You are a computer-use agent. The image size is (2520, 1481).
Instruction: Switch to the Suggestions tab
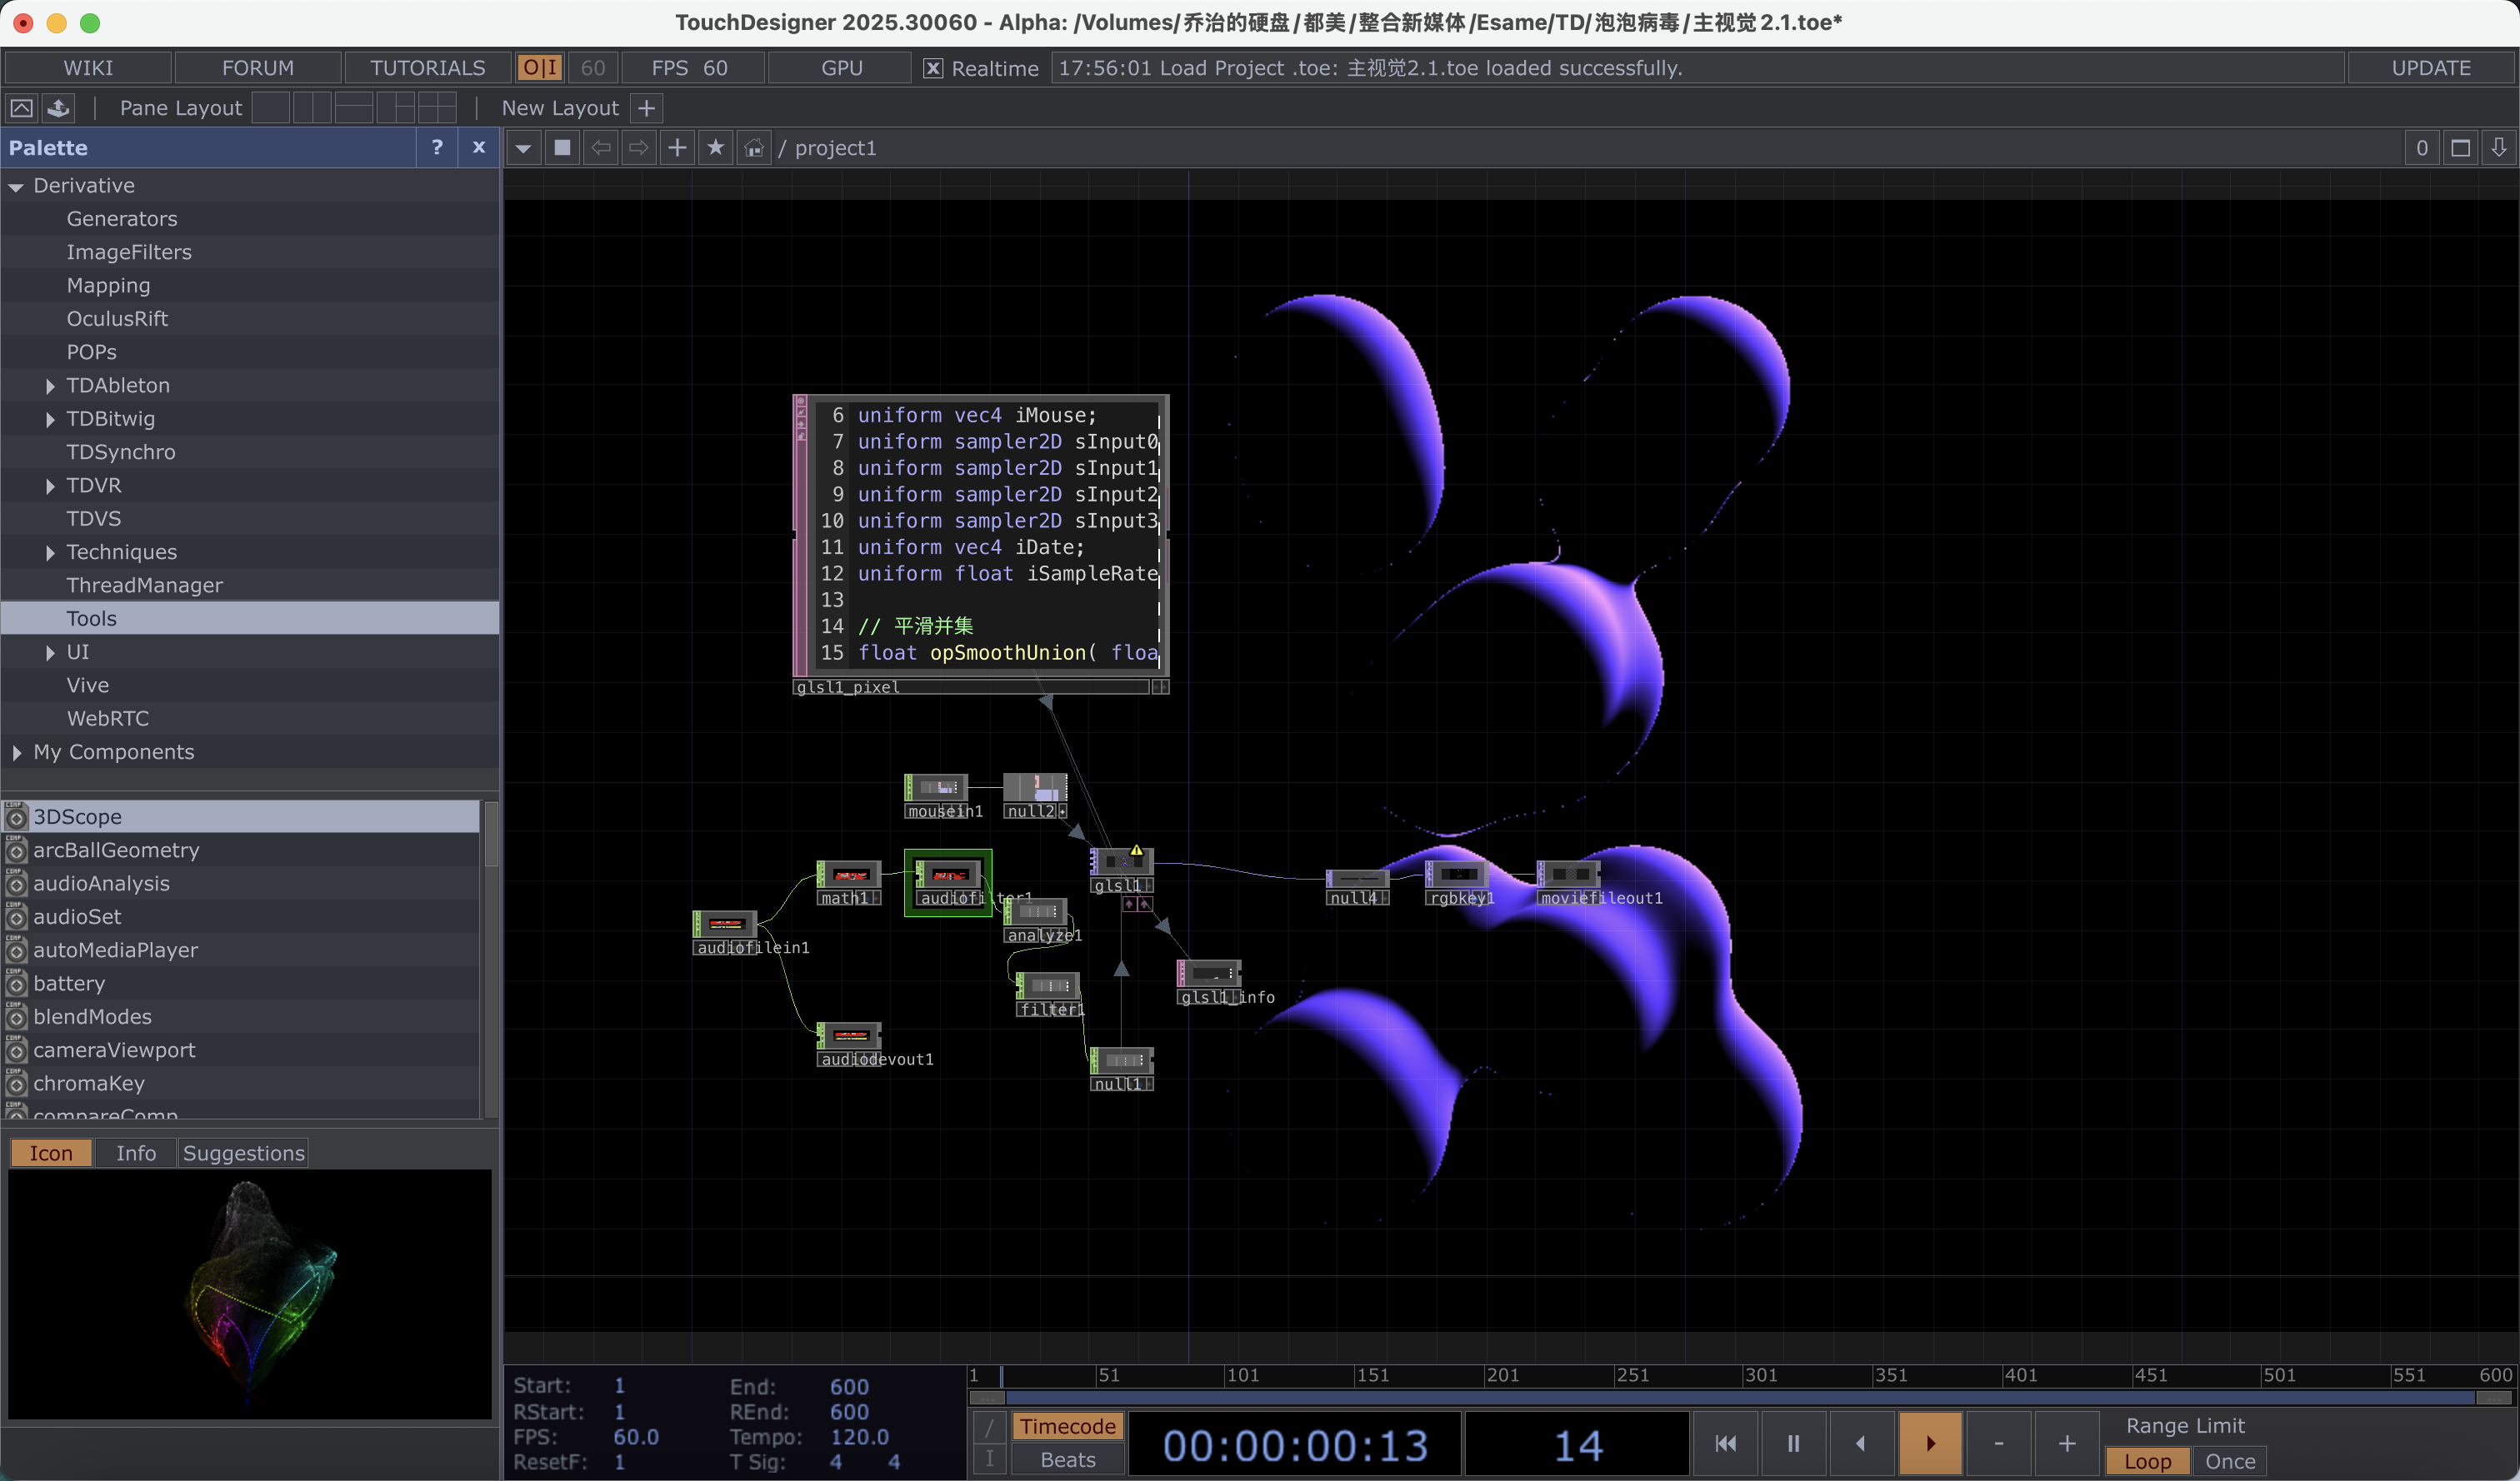[243, 1153]
